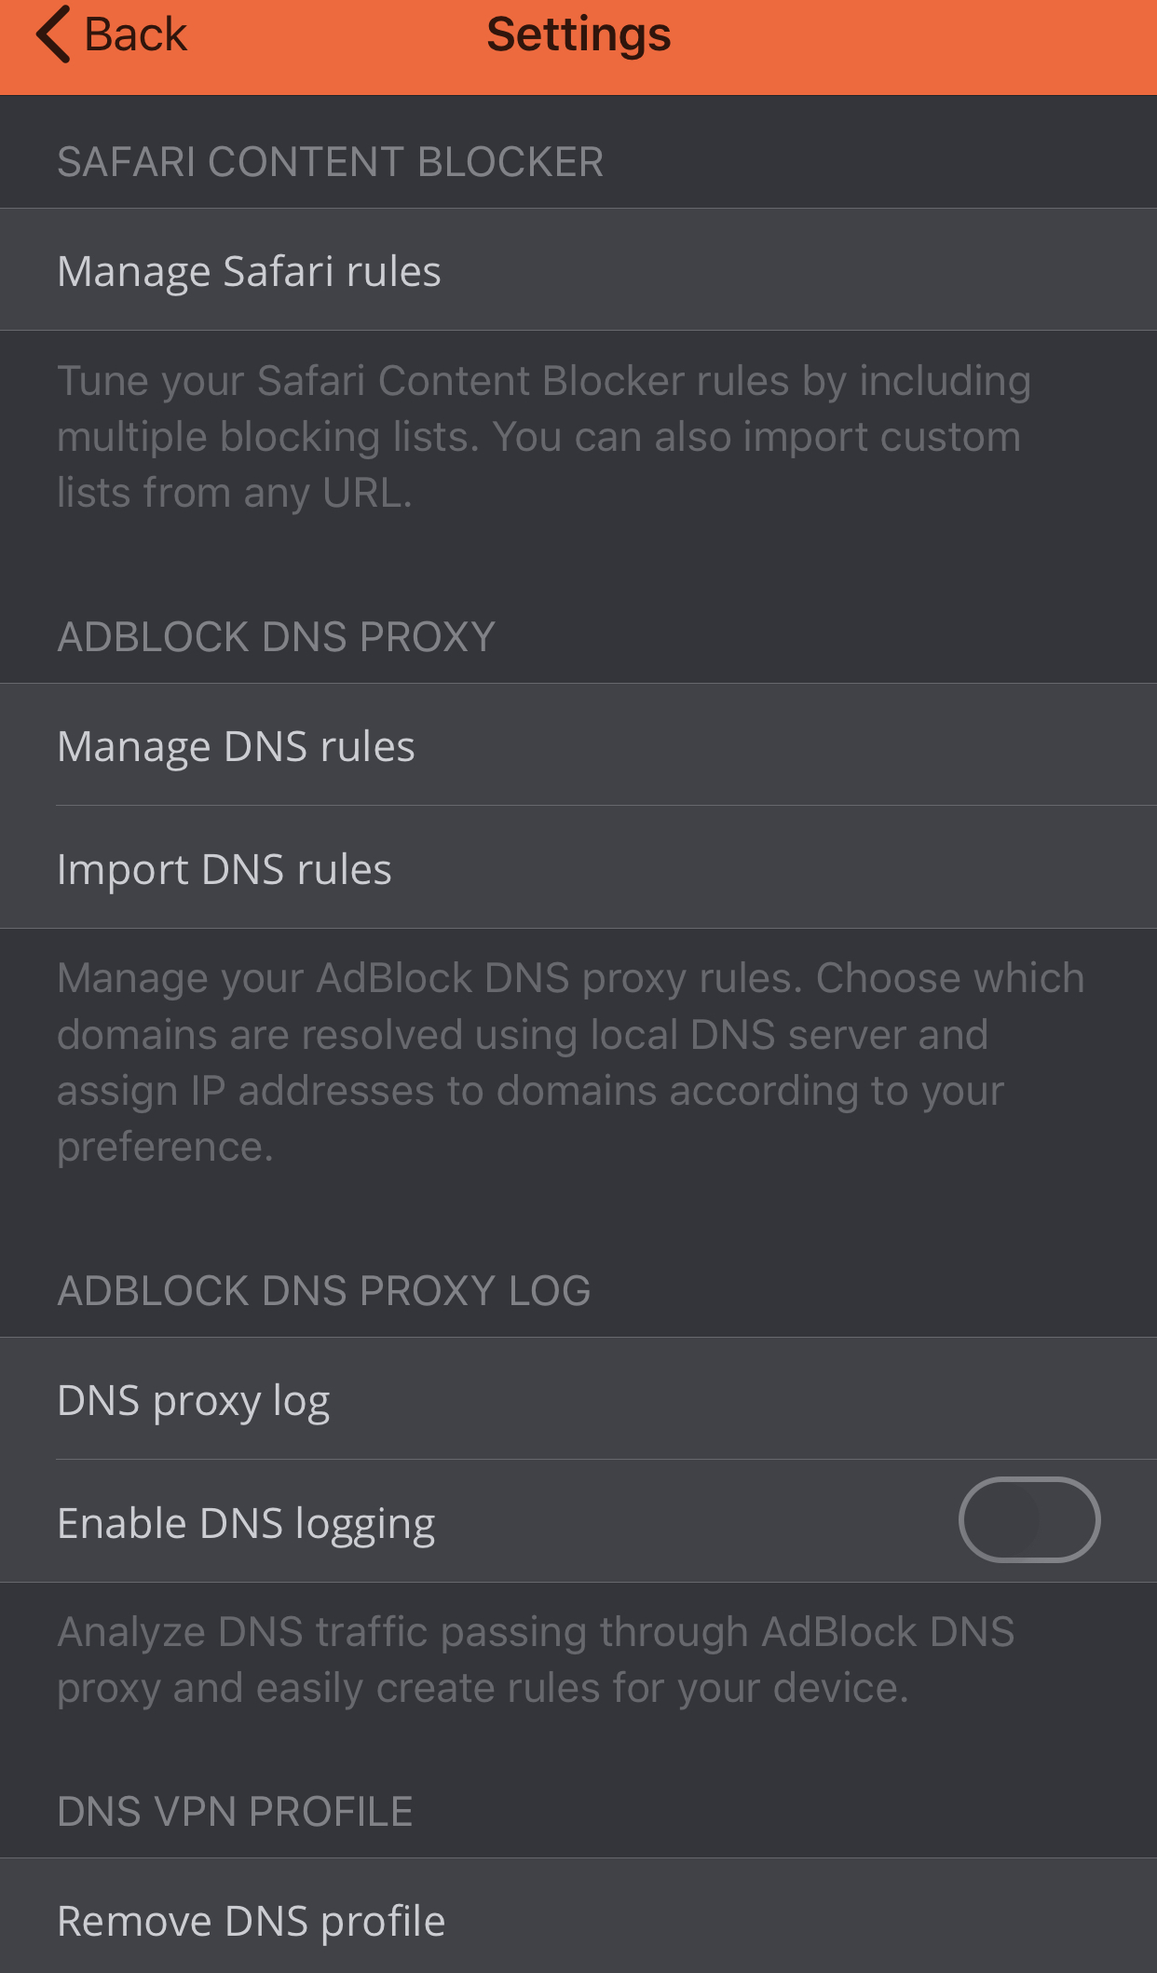Open the DNS proxy log
This screenshot has height=1973, width=1157.
click(x=578, y=1399)
